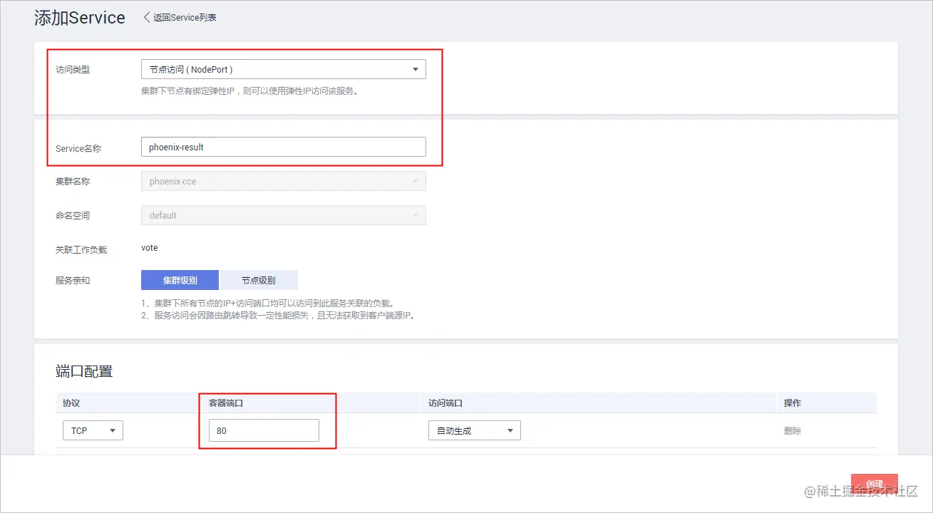Click the 访问类型 label
The image size is (933, 513).
pos(73,69)
